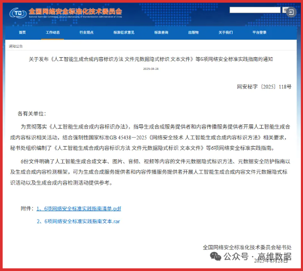
Task: Open the 关于我们 menu item
Action: 225,32
